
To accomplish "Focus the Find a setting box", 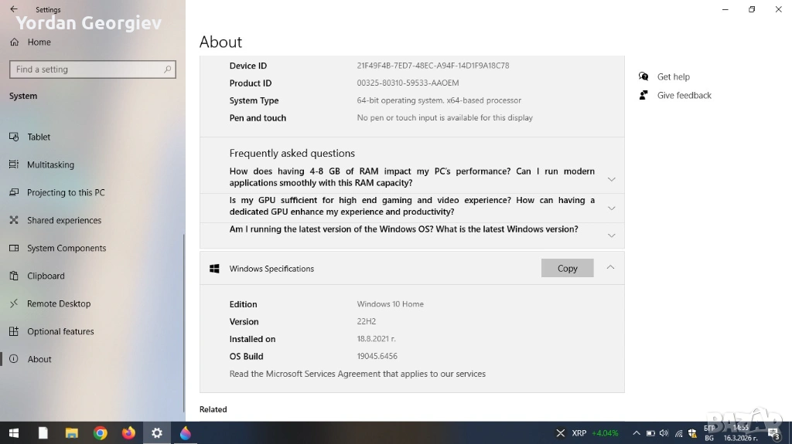I will (x=85, y=69).
